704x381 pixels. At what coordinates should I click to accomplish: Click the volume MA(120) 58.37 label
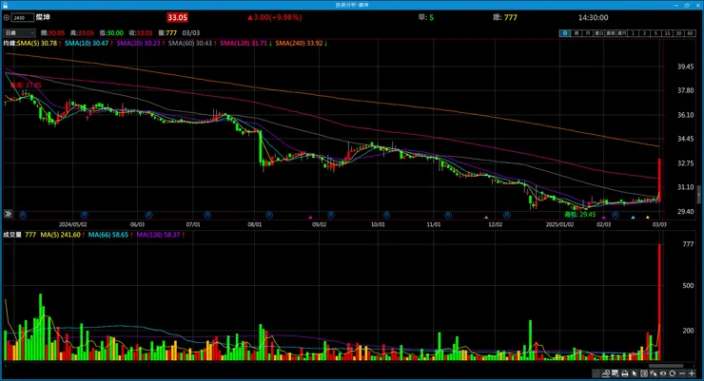[158, 235]
